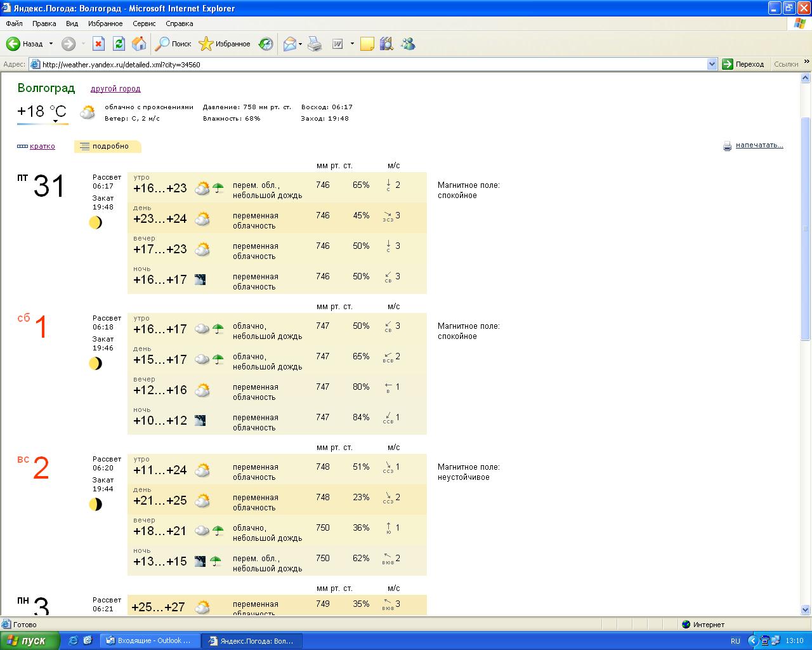812x650 pixels.
Task: Click the напечатать print link
Action: coord(759,145)
